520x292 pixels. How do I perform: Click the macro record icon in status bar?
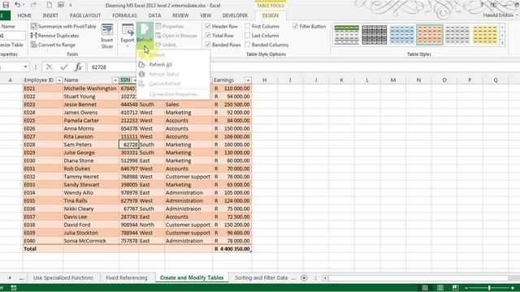(x=14, y=288)
